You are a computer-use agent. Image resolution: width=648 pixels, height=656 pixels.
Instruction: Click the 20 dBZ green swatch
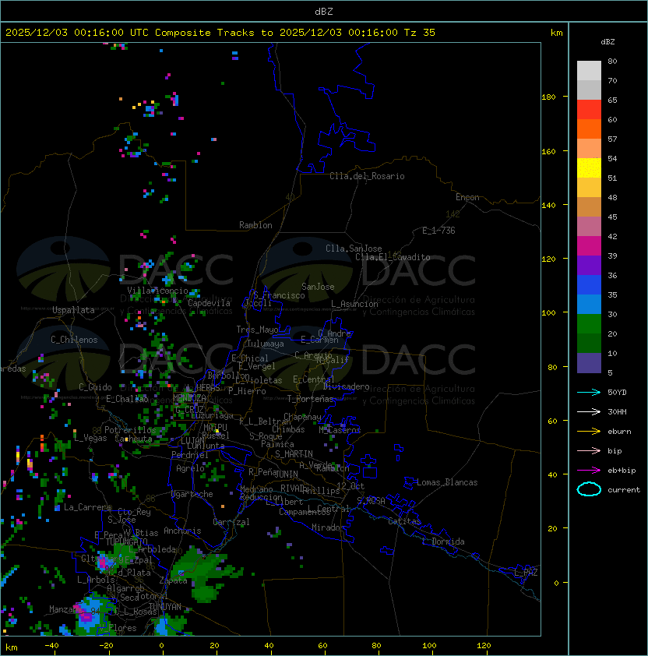click(589, 343)
